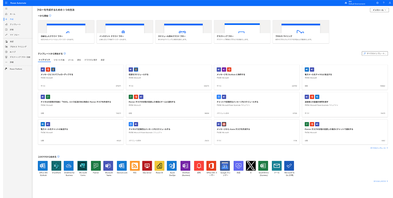The width and height of the screenshot is (393, 198).
Task: Open template 電子メールをチャットに転送する
Action: [x=81, y=132]
